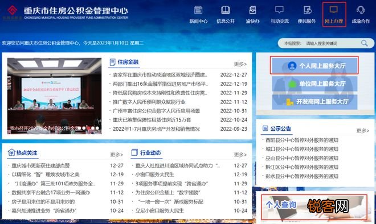This screenshot has width=376, height=224.
Task: Click the 渝快办 icon in top navigation
Action: [252, 10]
